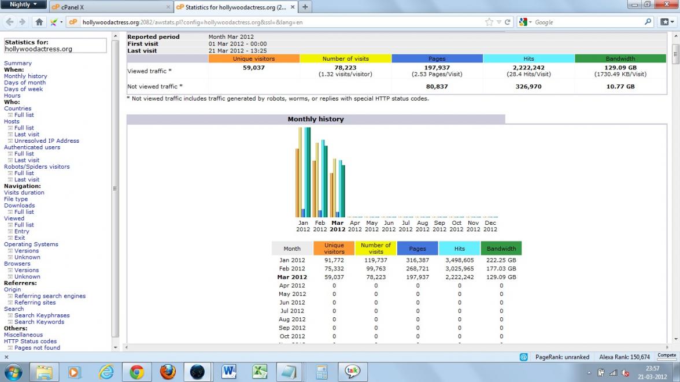Open the Home page button
Viewport: 680px width, 382px height.
(x=39, y=22)
